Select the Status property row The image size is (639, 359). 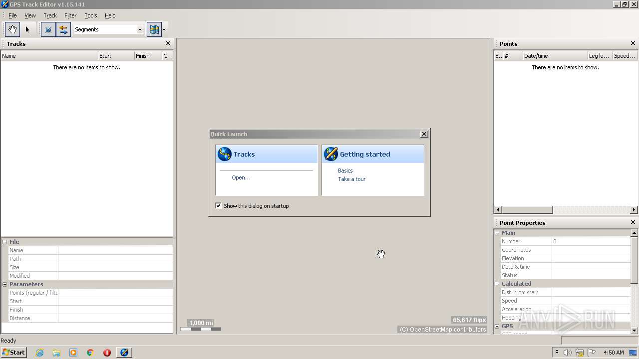coord(566,275)
